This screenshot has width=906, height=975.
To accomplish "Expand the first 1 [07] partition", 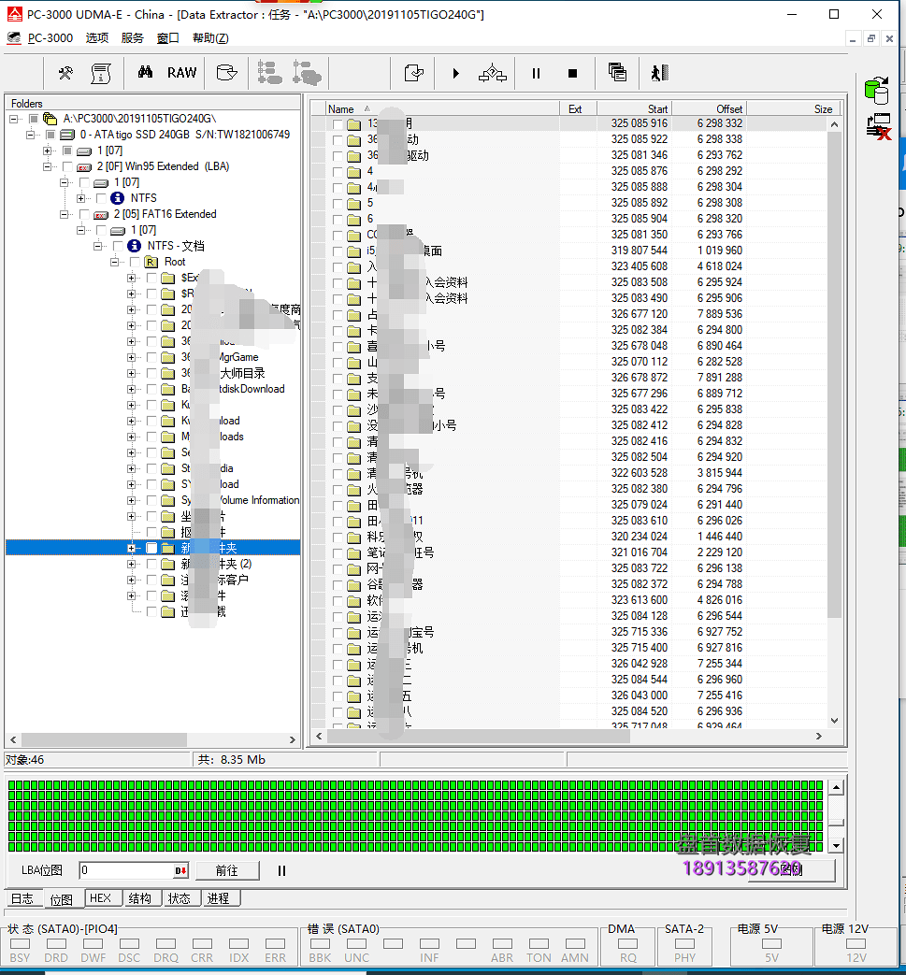I will click(x=48, y=151).
